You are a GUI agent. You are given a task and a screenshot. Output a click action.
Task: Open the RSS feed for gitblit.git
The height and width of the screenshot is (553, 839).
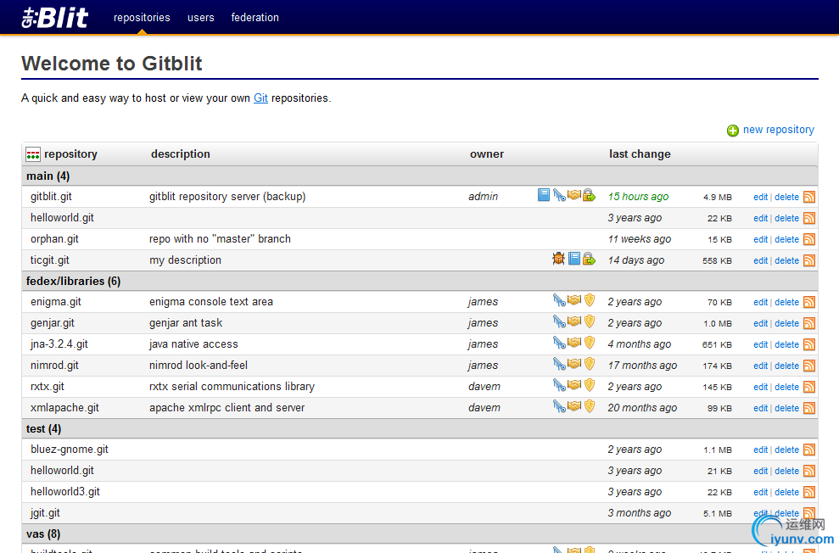(809, 197)
